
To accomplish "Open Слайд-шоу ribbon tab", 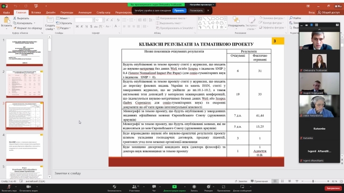I will pyautogui.click(x=103, y=12).
